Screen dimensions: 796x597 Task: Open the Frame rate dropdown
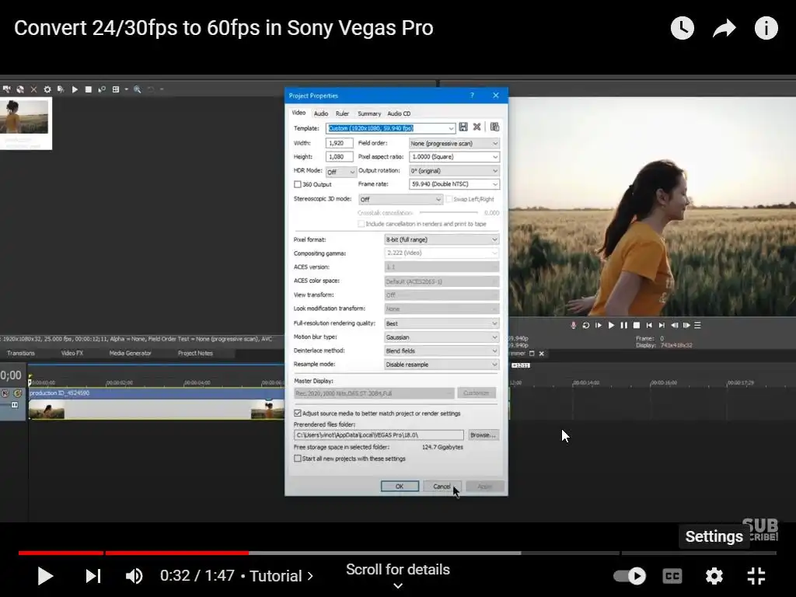[454, 184]
